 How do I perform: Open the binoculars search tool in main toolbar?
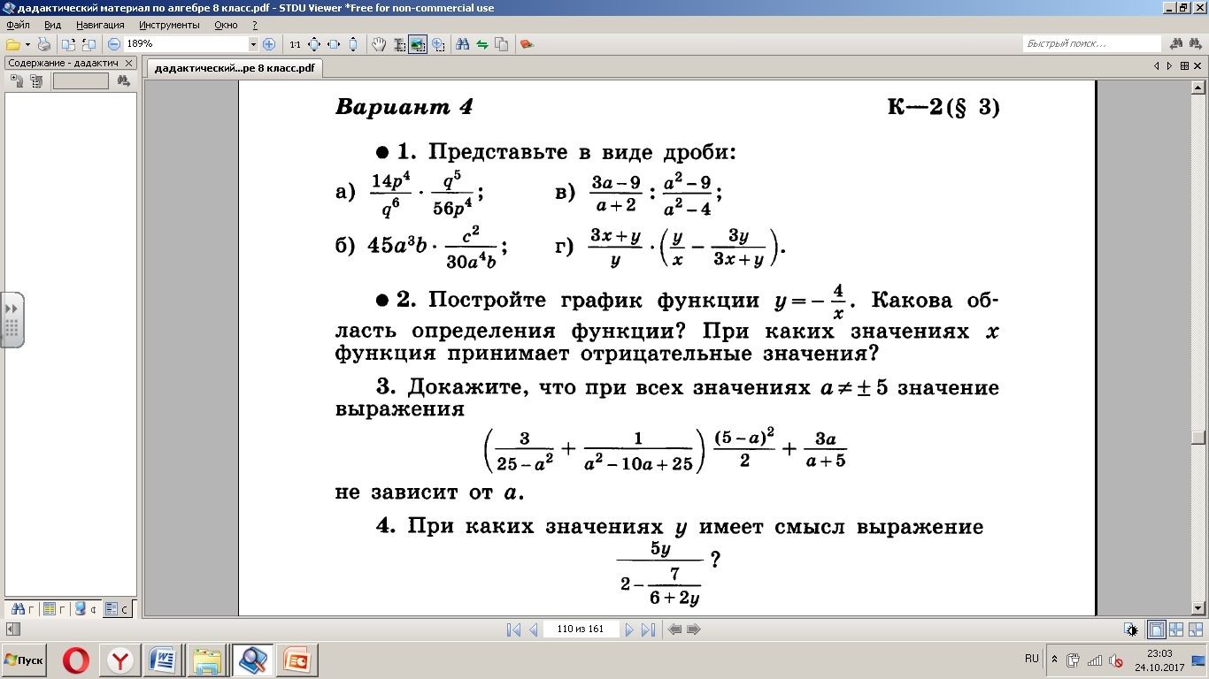point(462,44)
